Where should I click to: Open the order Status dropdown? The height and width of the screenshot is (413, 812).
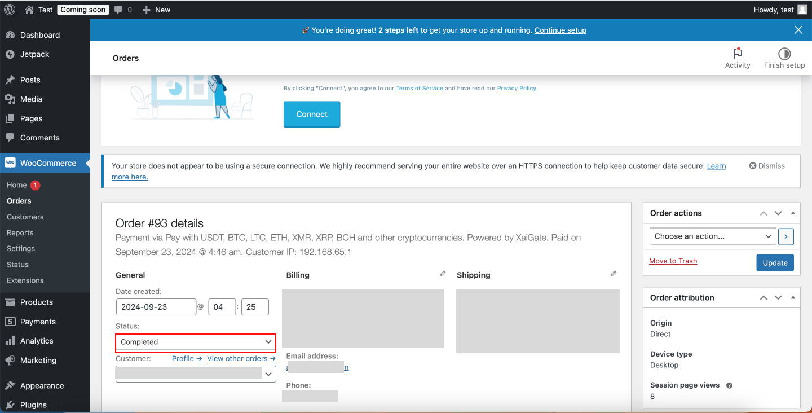pos(195,342)
